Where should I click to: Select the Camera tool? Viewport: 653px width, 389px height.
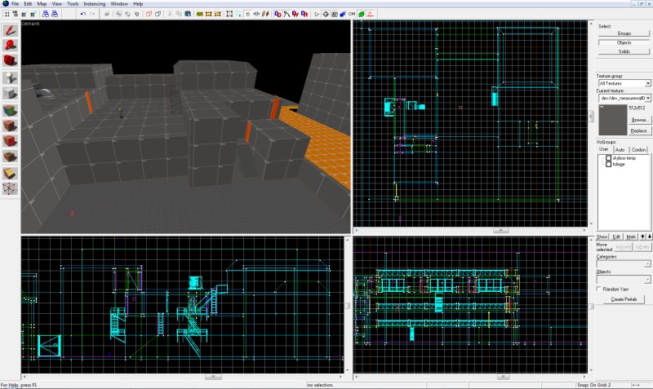tap(10, 60)
